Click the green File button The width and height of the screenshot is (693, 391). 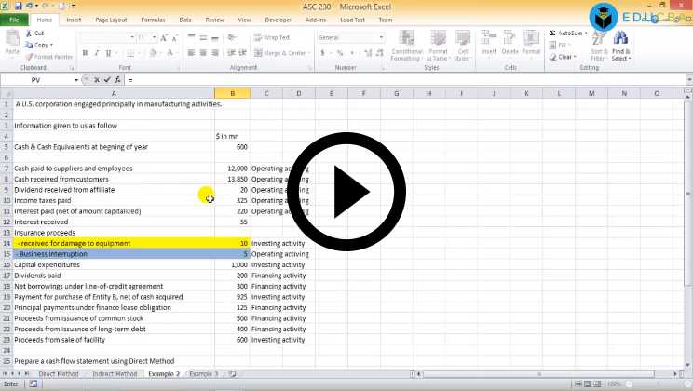(14, 20)
